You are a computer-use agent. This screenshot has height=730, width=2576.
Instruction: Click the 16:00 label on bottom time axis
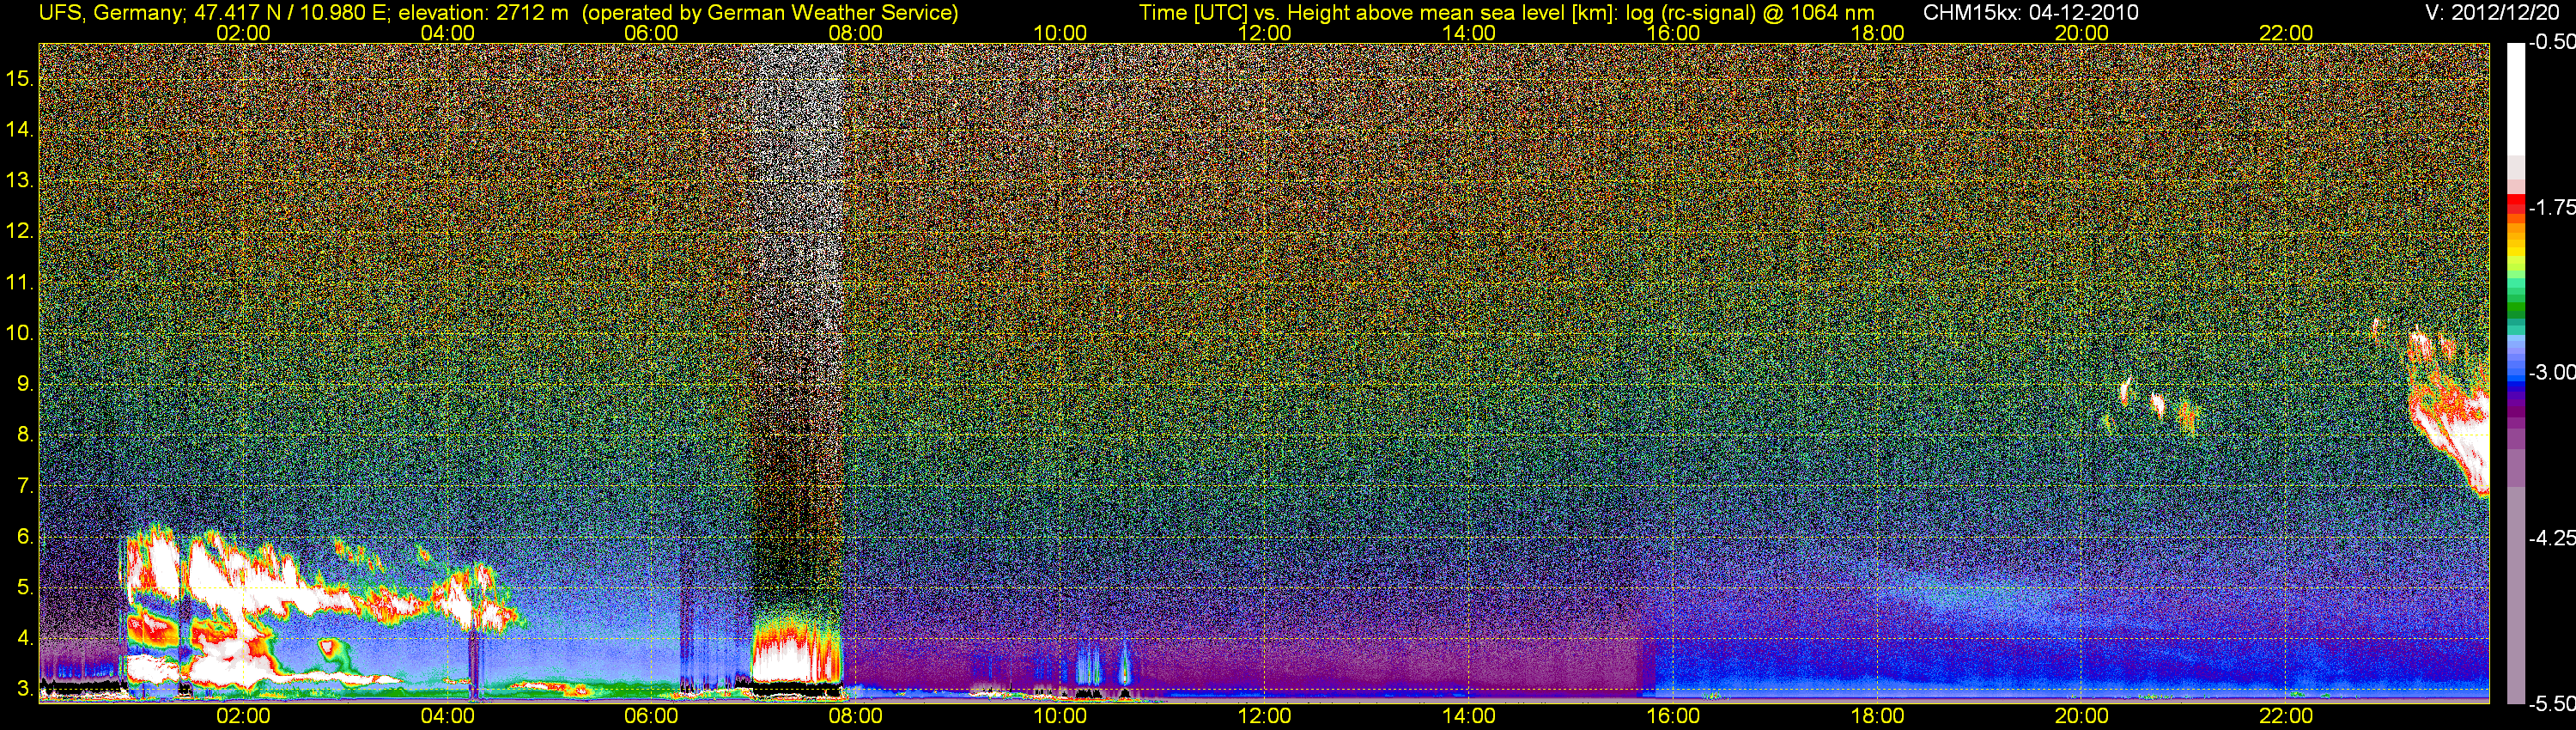1673,716
